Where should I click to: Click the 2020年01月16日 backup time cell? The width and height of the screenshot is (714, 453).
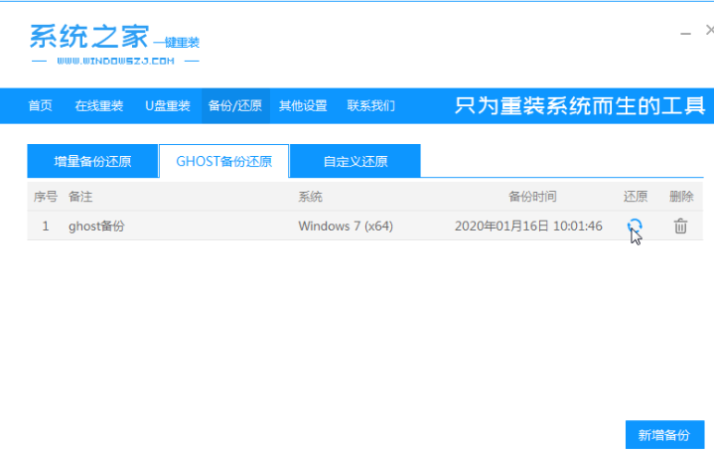pos(528,226)
